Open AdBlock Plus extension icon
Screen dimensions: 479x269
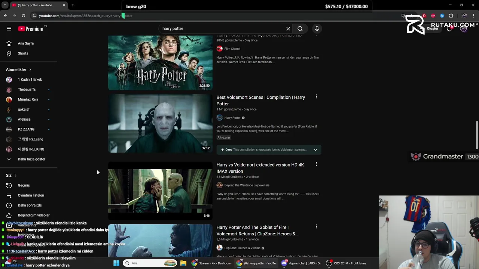coord(433,16)
